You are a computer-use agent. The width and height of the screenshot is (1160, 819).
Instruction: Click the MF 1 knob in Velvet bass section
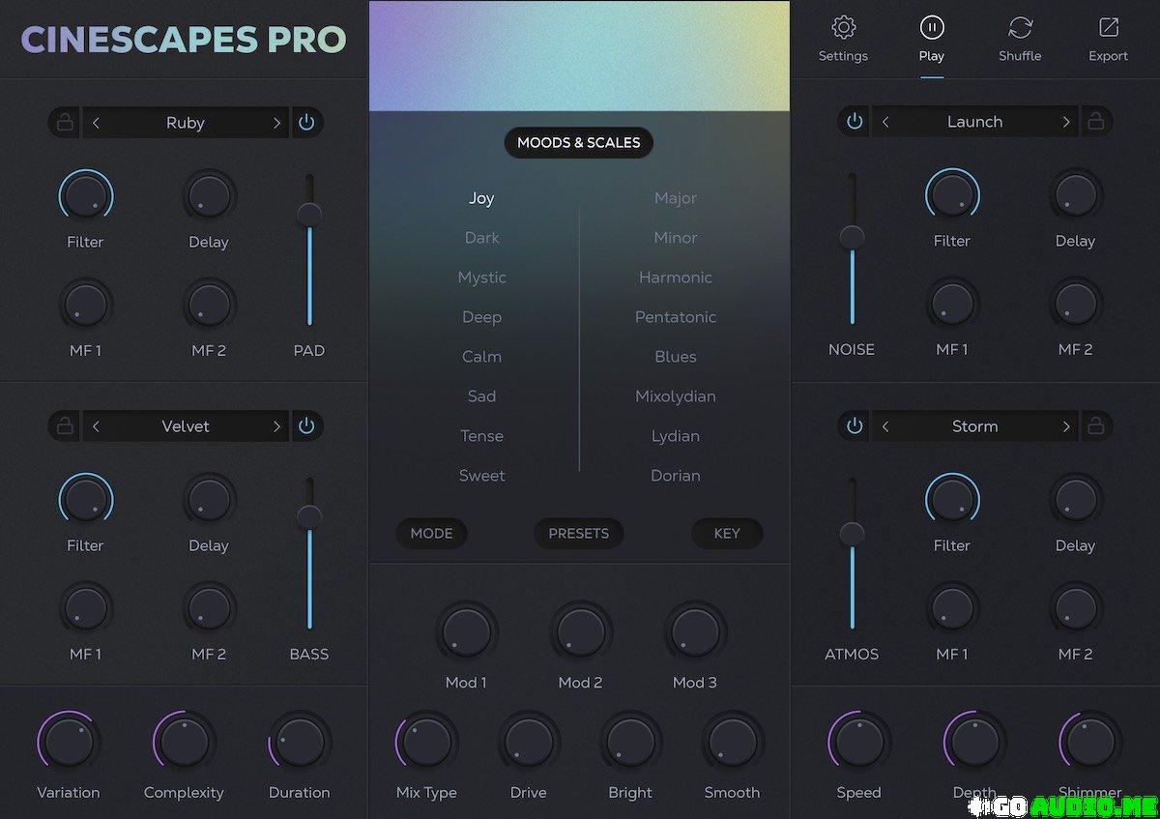(86, 609)
